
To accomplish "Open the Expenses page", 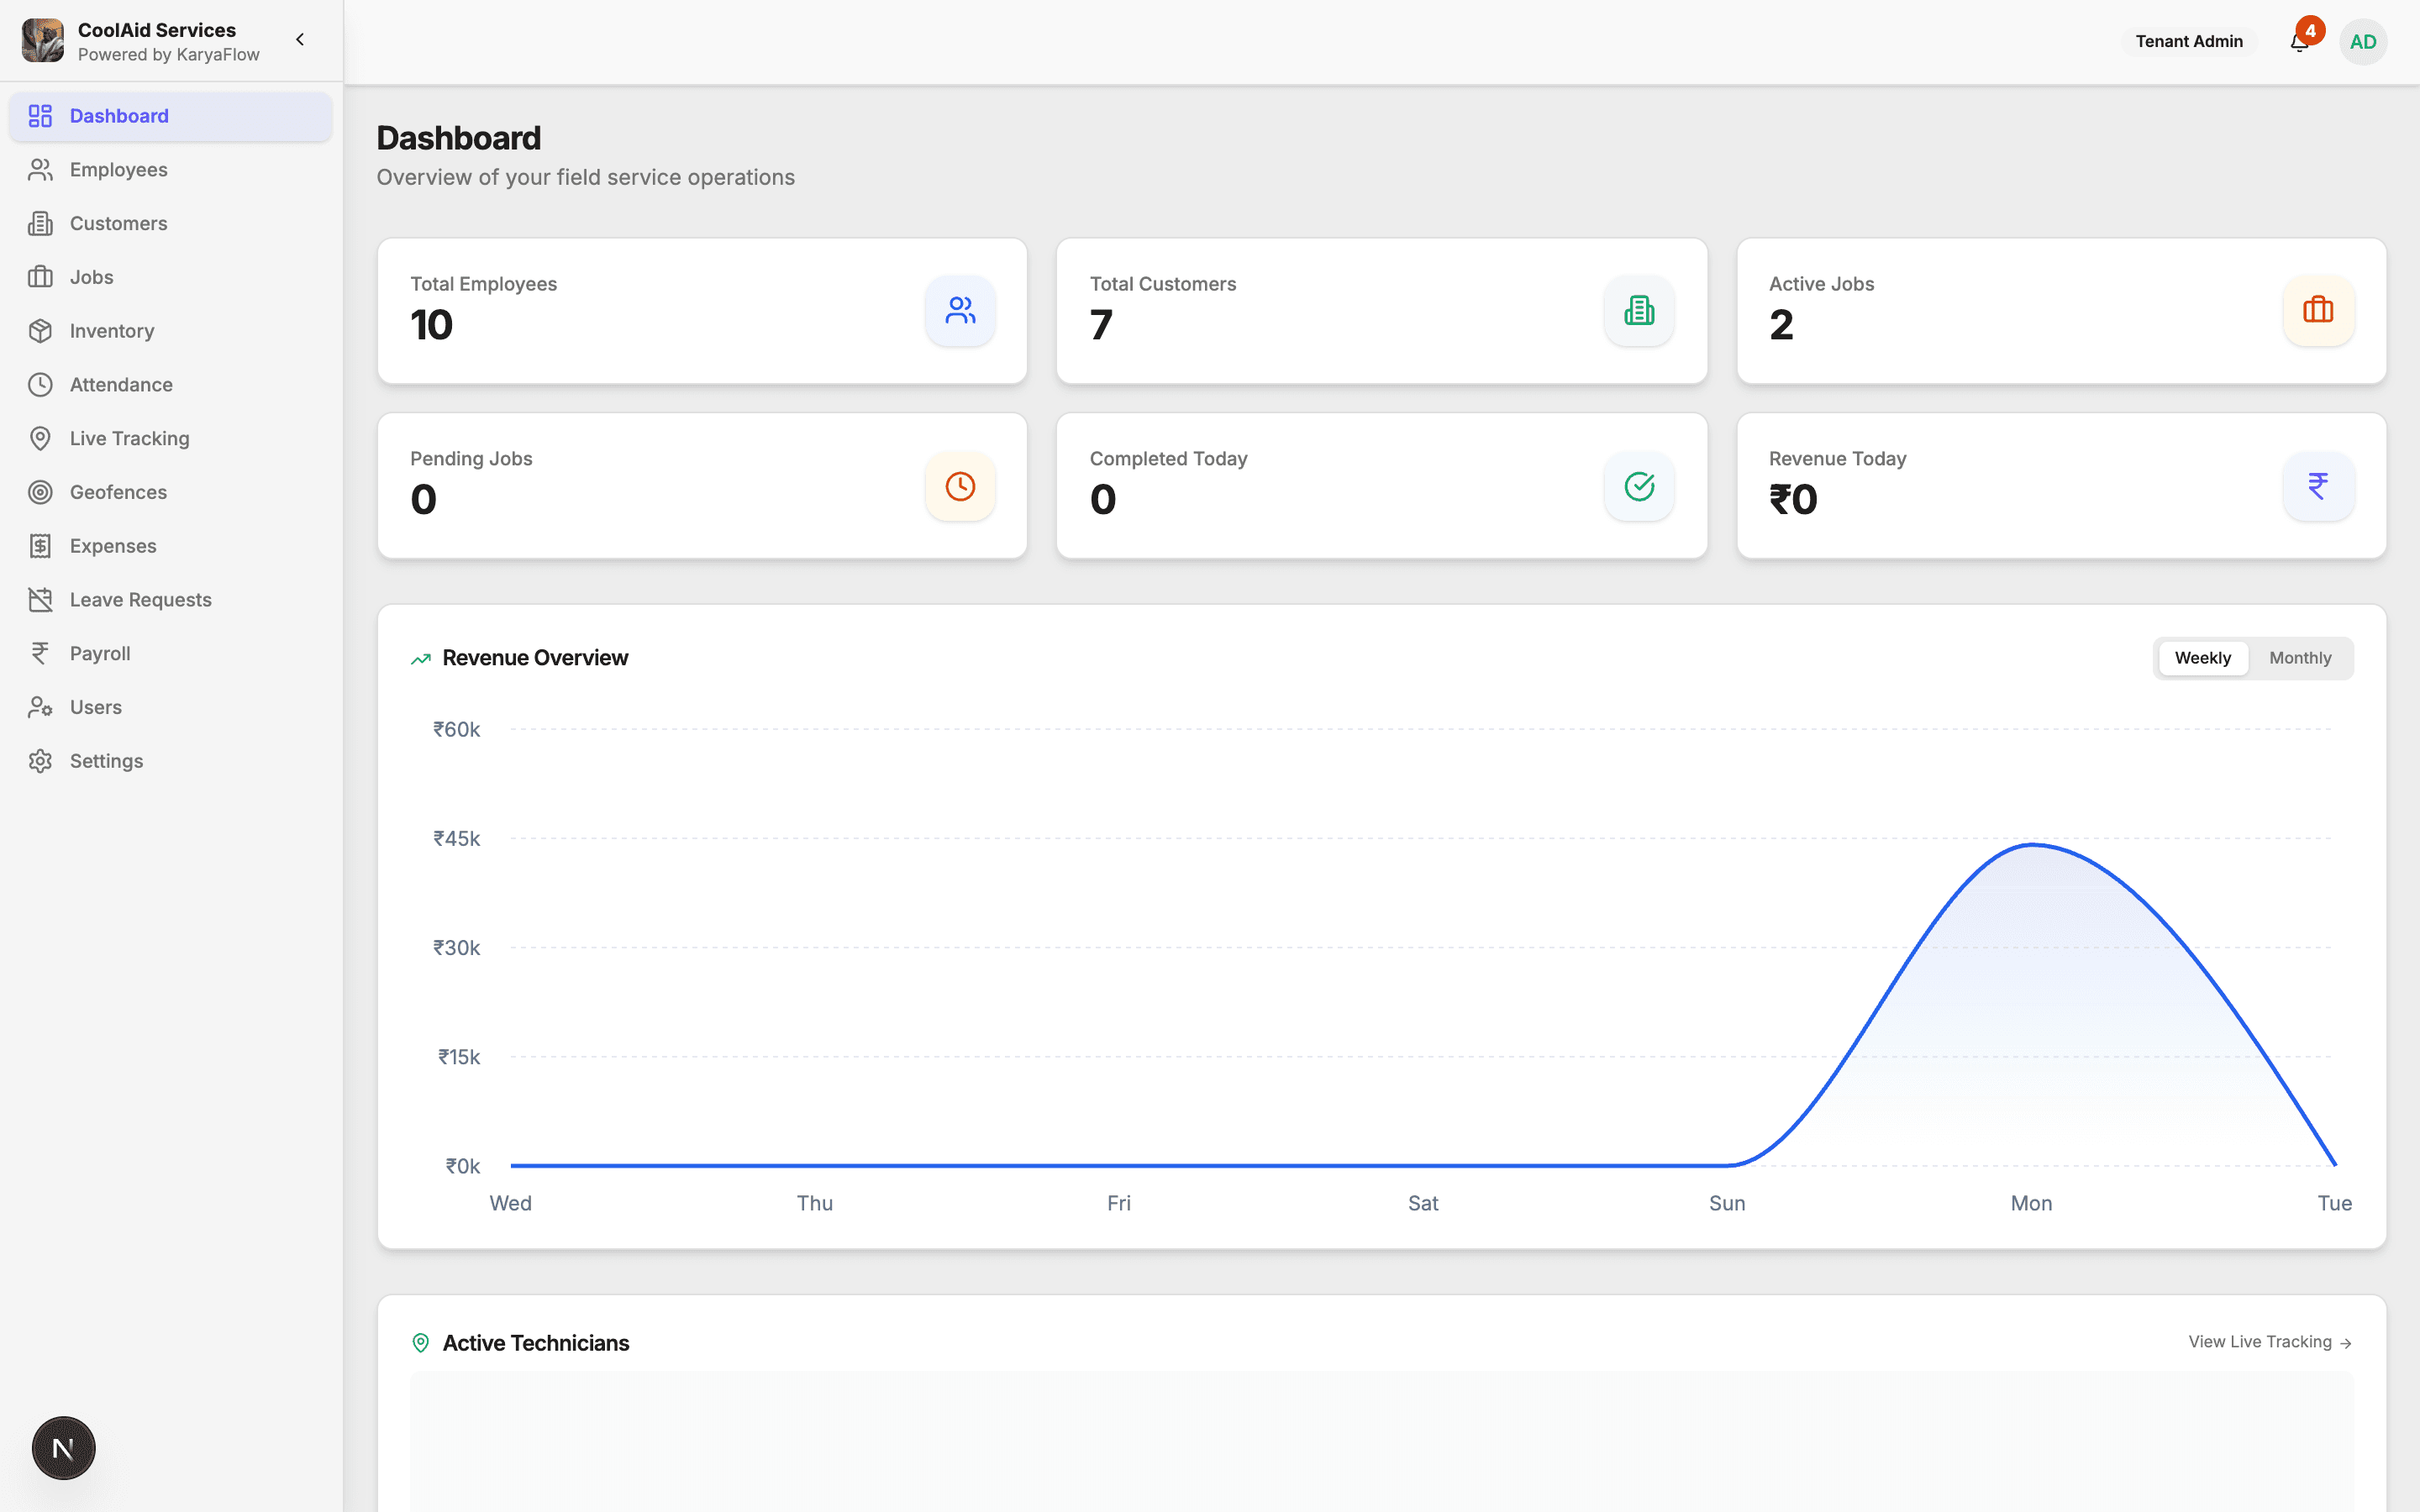I will 171,546.
